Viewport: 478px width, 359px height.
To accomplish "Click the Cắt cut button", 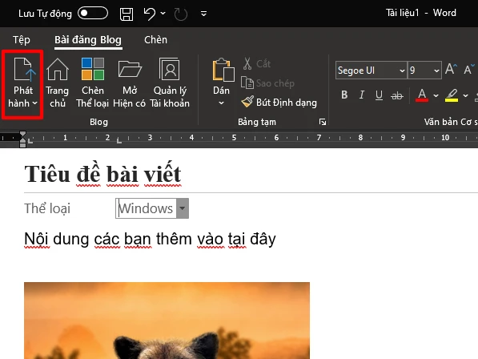I will (x=257, y=64).
